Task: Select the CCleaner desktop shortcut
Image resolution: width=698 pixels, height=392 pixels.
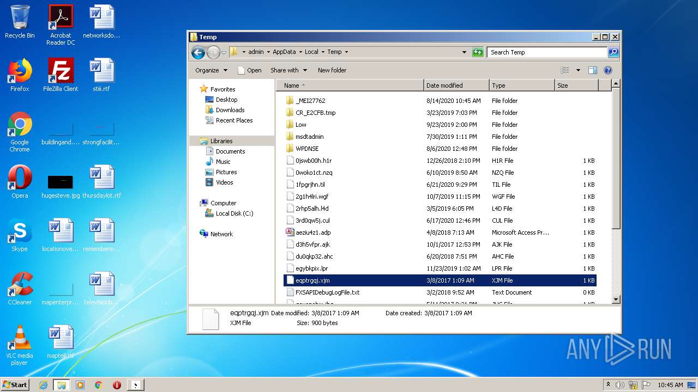Action: click(x=20, y=289)
